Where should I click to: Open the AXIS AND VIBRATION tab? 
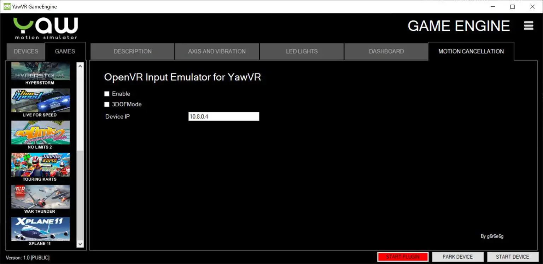(x=217, y=51)
